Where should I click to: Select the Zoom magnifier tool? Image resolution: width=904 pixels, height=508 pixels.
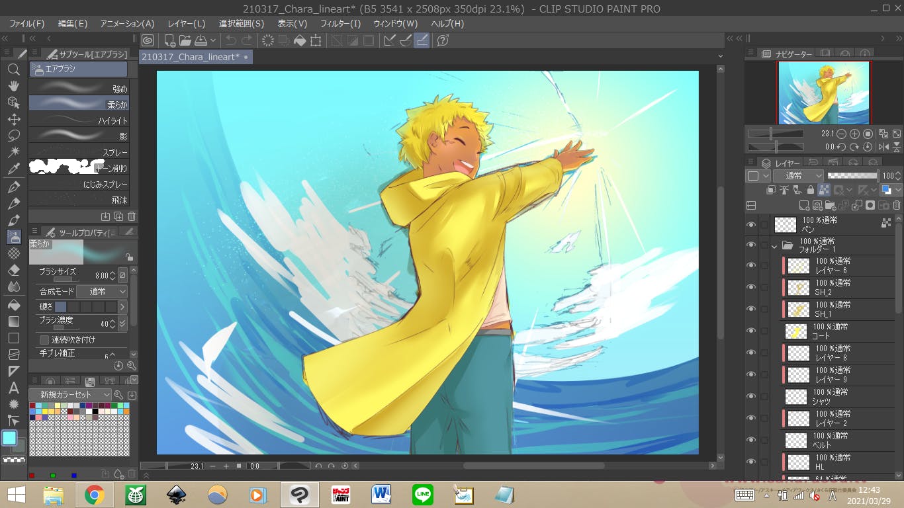point(13,69)
